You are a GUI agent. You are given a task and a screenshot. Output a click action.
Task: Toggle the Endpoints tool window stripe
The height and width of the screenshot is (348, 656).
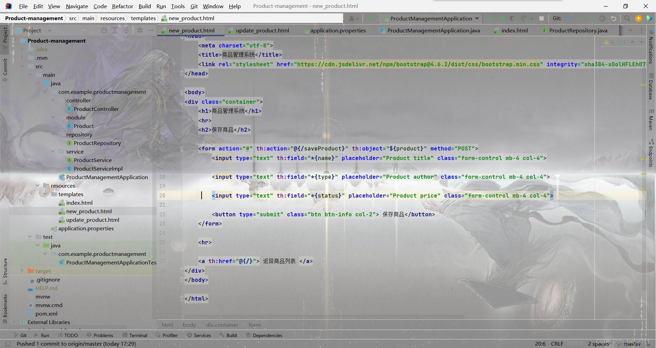651,153
